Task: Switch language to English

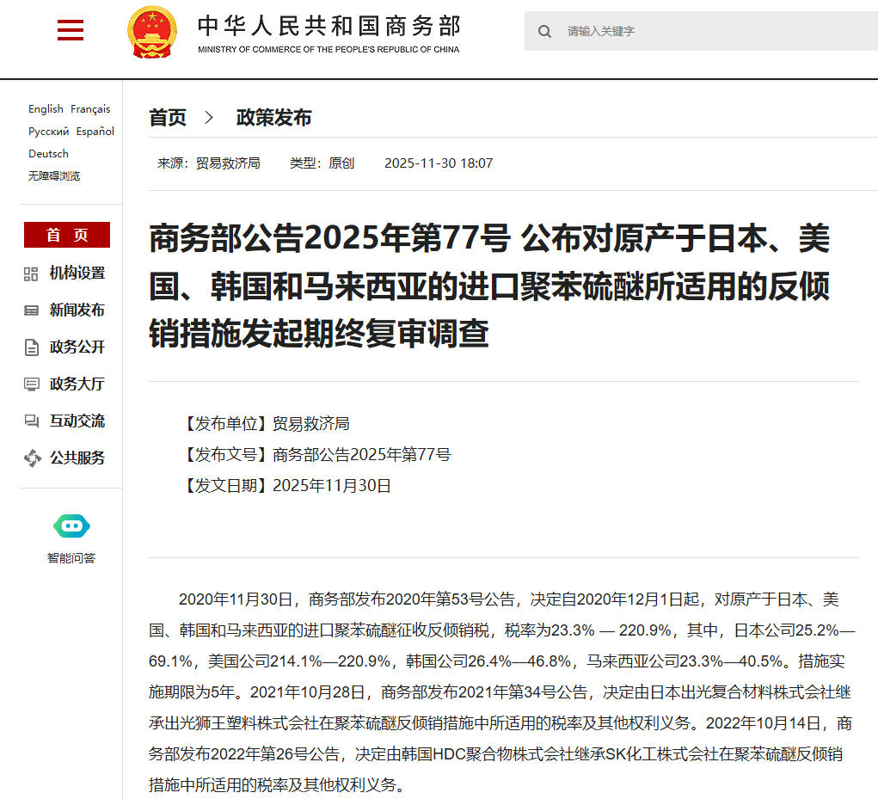Action: [x=46, y=109]
